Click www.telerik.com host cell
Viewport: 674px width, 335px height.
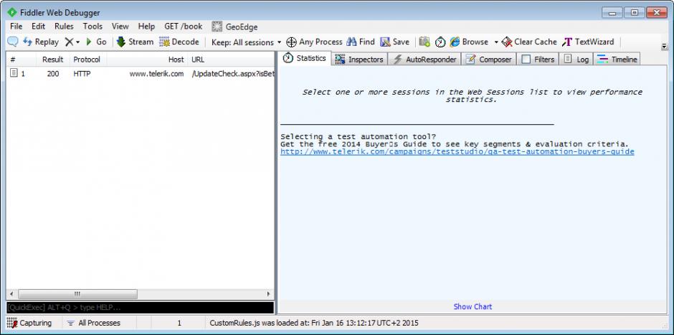point(157,74)
